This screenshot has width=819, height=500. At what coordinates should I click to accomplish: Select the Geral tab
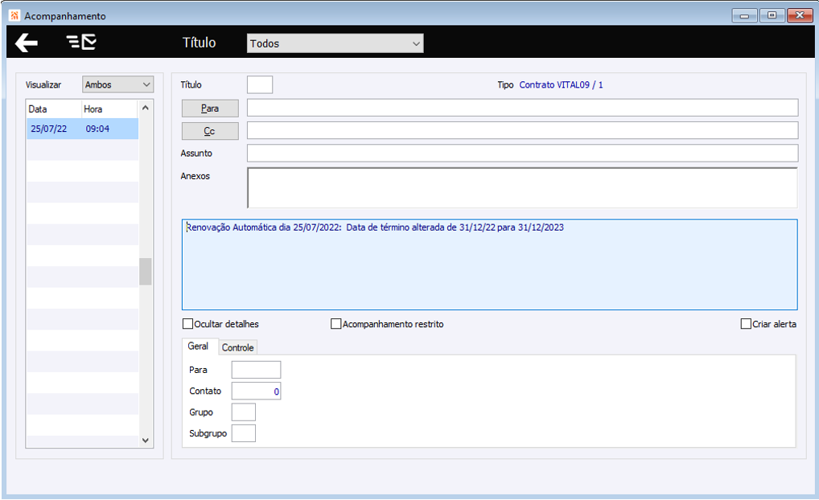pos(198,346)
